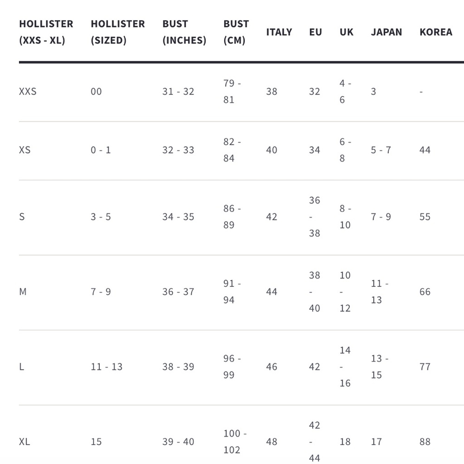Click the L size row label
This screenshot has width=464, height=464.
click(x=22, y=367)
